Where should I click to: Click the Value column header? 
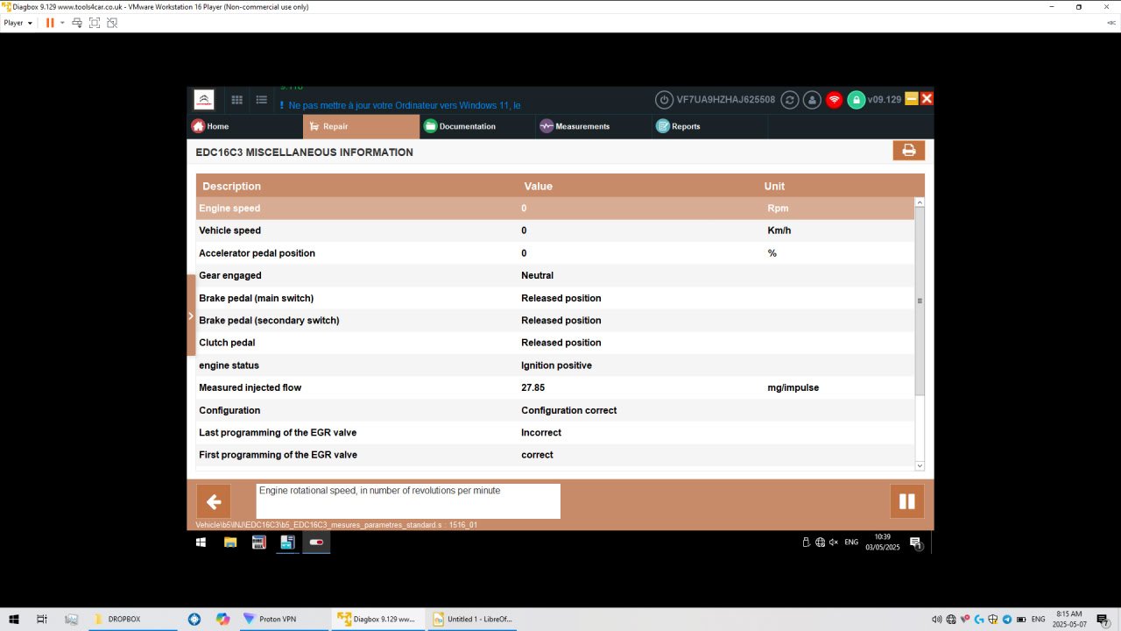[x=539, y=186]
